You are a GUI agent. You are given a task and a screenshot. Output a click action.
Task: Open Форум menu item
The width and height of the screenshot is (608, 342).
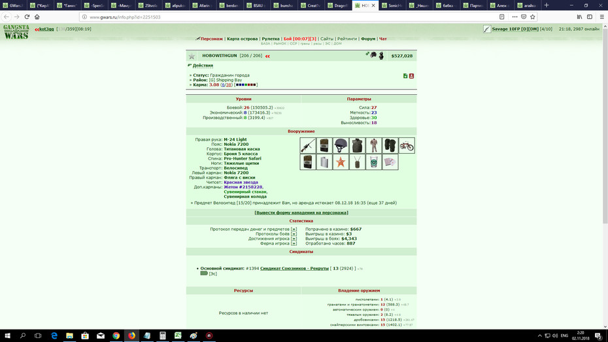[368, 39]
